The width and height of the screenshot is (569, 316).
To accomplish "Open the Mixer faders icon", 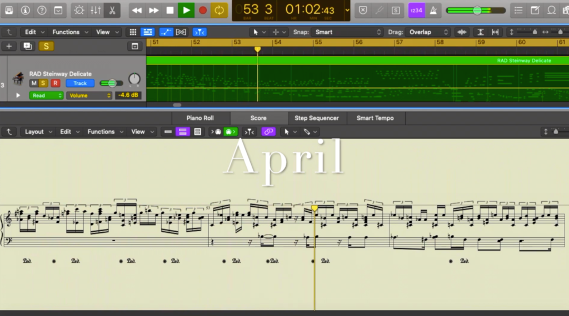I will pyautogui.click(x=96, y=10).
